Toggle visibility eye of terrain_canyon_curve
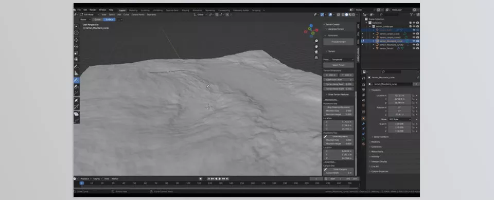 tap(414, 34)
